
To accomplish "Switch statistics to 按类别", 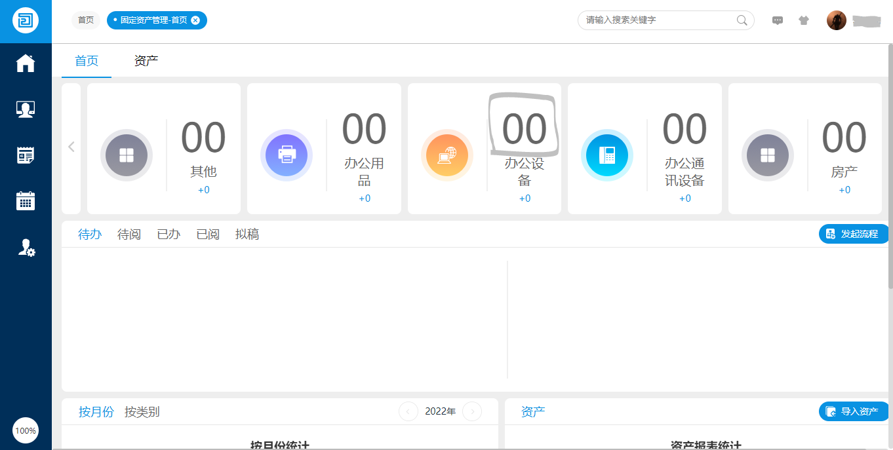I will (x=142, y=411).
